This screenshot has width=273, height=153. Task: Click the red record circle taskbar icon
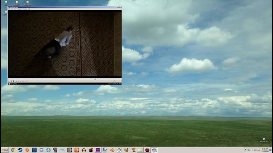pos(147,150)
